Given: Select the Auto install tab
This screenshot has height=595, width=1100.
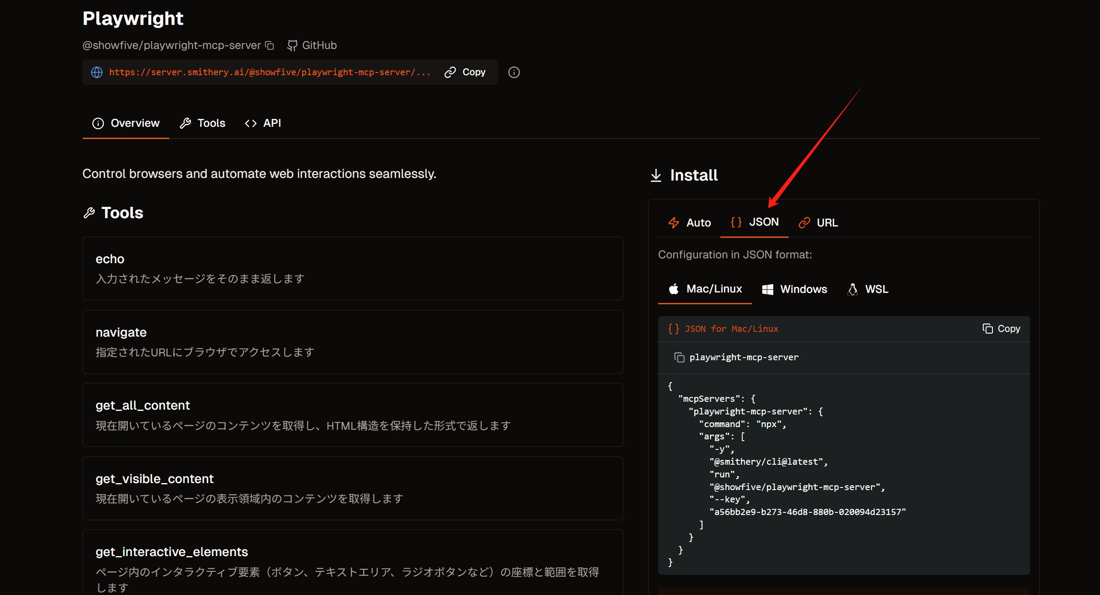Looking at the screenshot, I should [689, 223].
